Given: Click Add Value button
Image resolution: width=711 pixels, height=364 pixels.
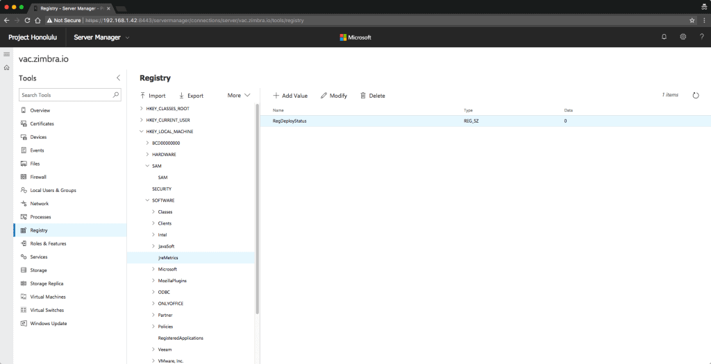Looking at the screenshot, I should click(x=290, y=96).
